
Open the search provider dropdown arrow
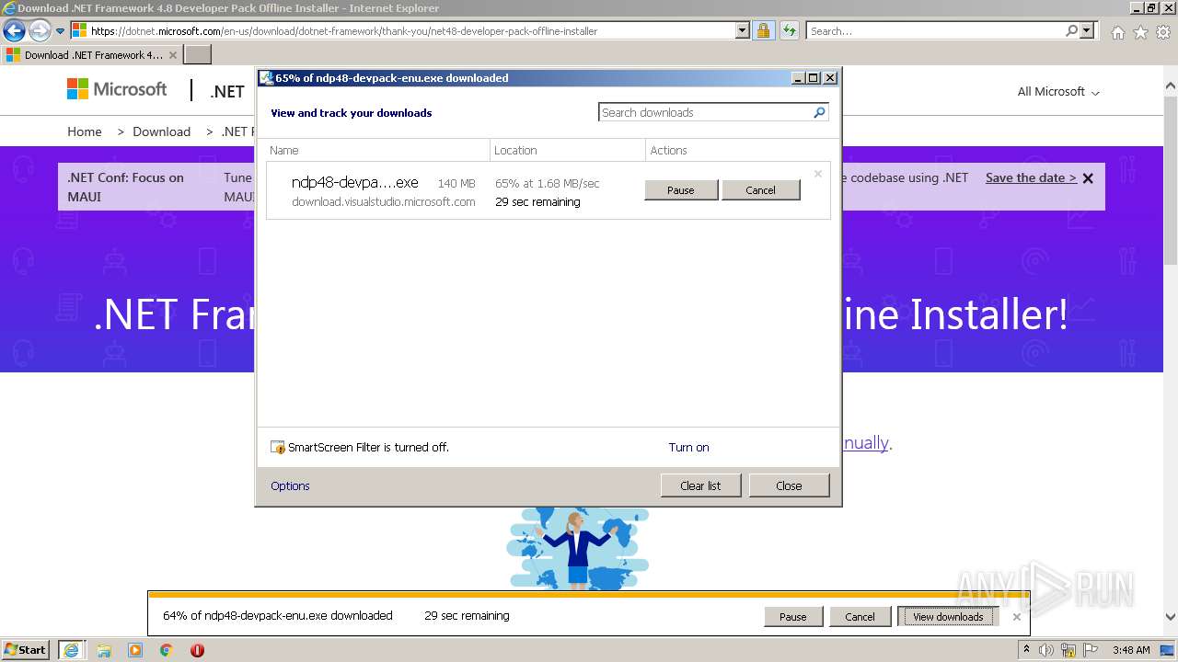click(1087, 30)
